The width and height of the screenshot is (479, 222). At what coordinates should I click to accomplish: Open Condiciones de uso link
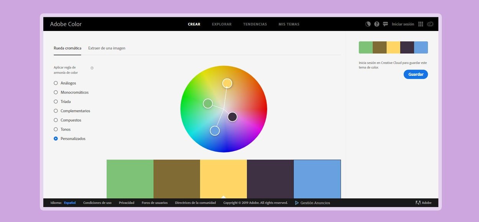click(x=97, y=203)
